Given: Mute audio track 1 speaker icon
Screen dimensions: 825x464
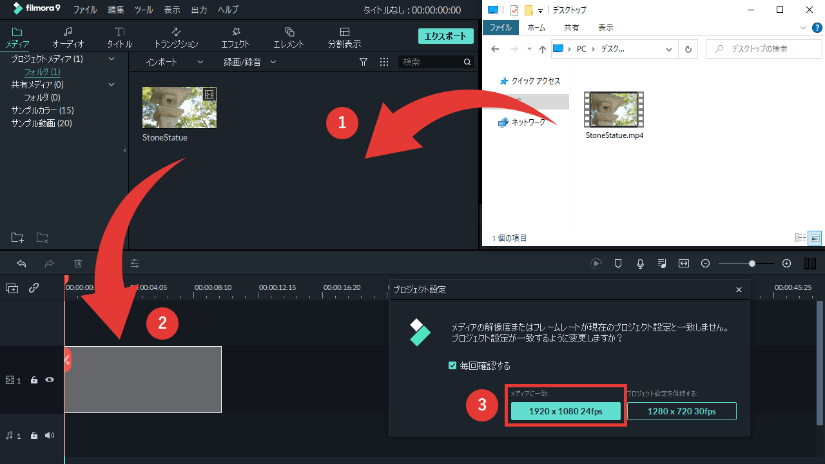Looking at the screenshot, I should pos(50,436).
